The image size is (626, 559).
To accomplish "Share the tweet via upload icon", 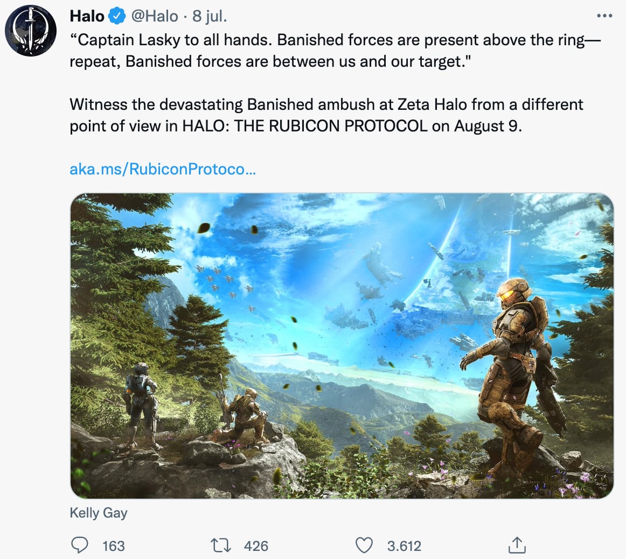I will (517, 546).
